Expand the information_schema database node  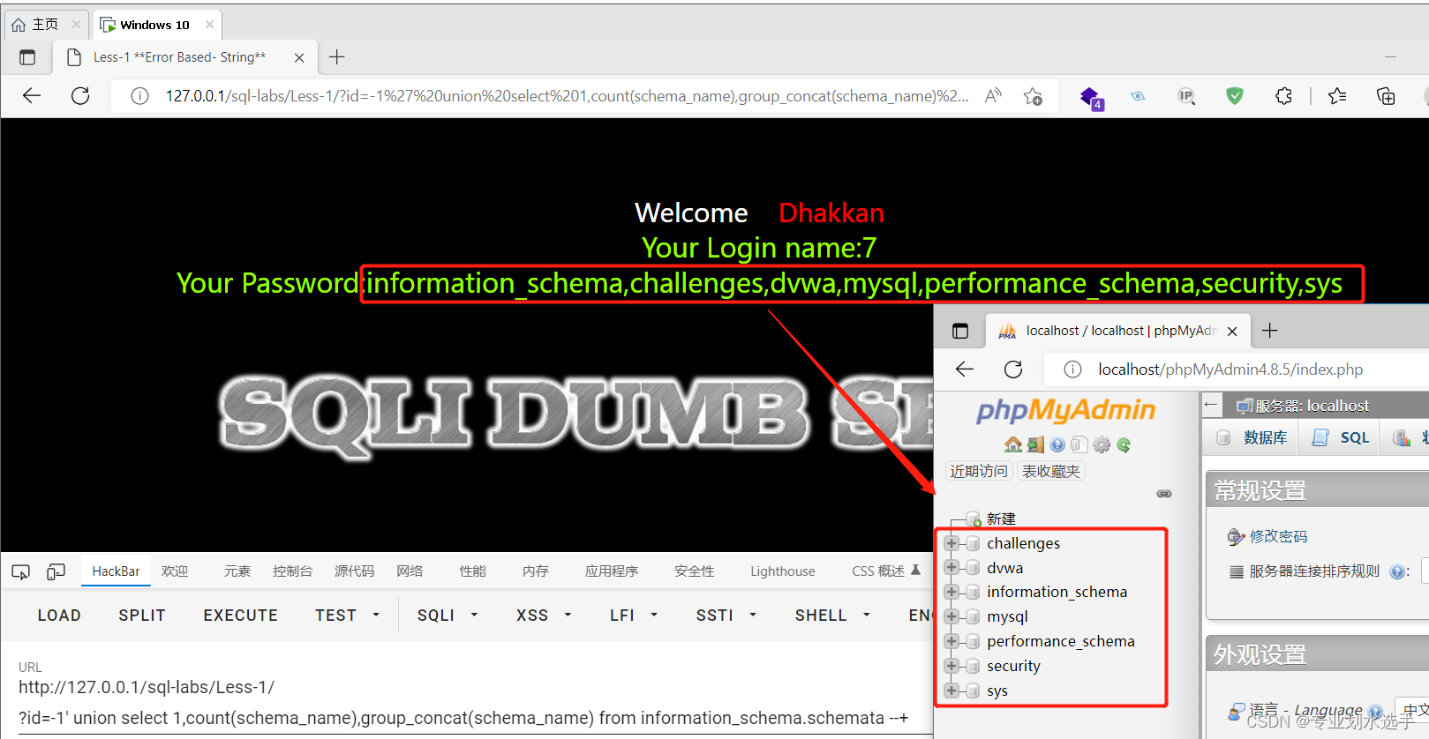click(951, 592)
